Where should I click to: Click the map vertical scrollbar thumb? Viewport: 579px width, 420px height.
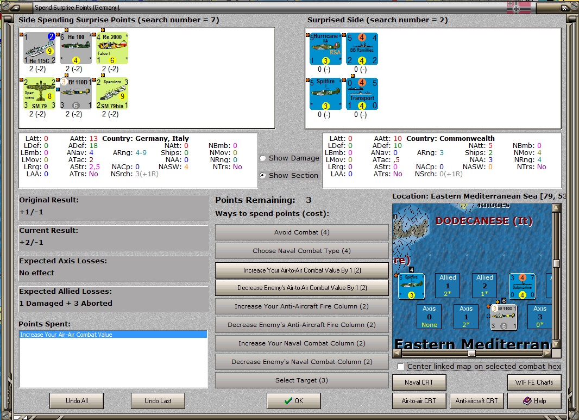[x=557, y=263]
